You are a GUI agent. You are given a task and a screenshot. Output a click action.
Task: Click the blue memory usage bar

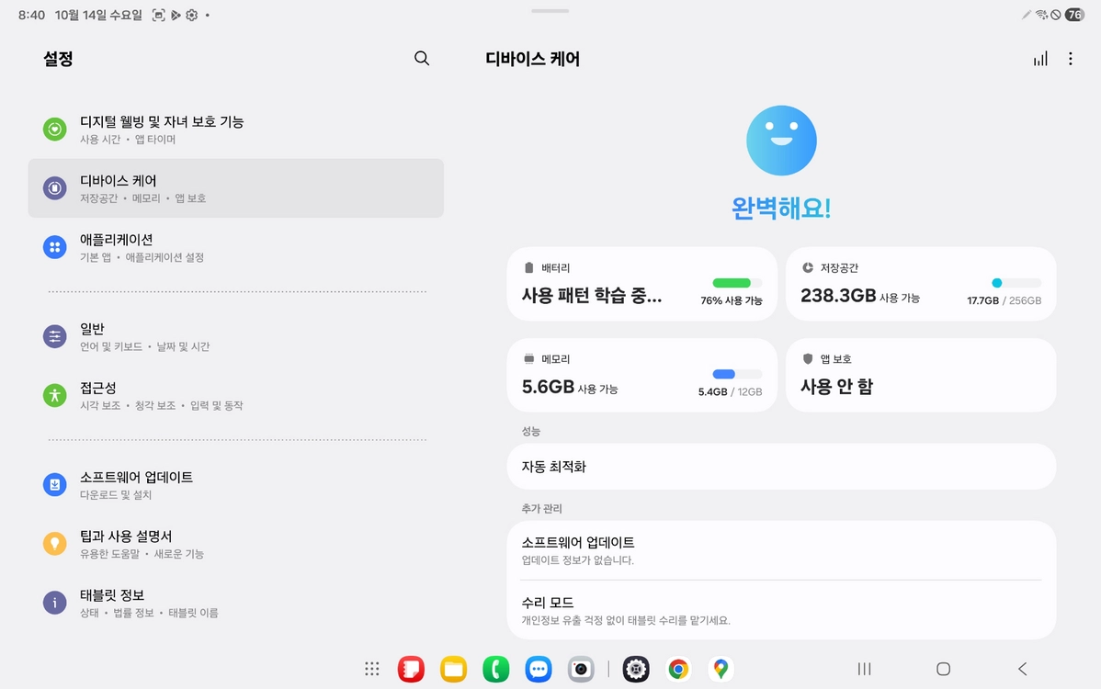737,374
